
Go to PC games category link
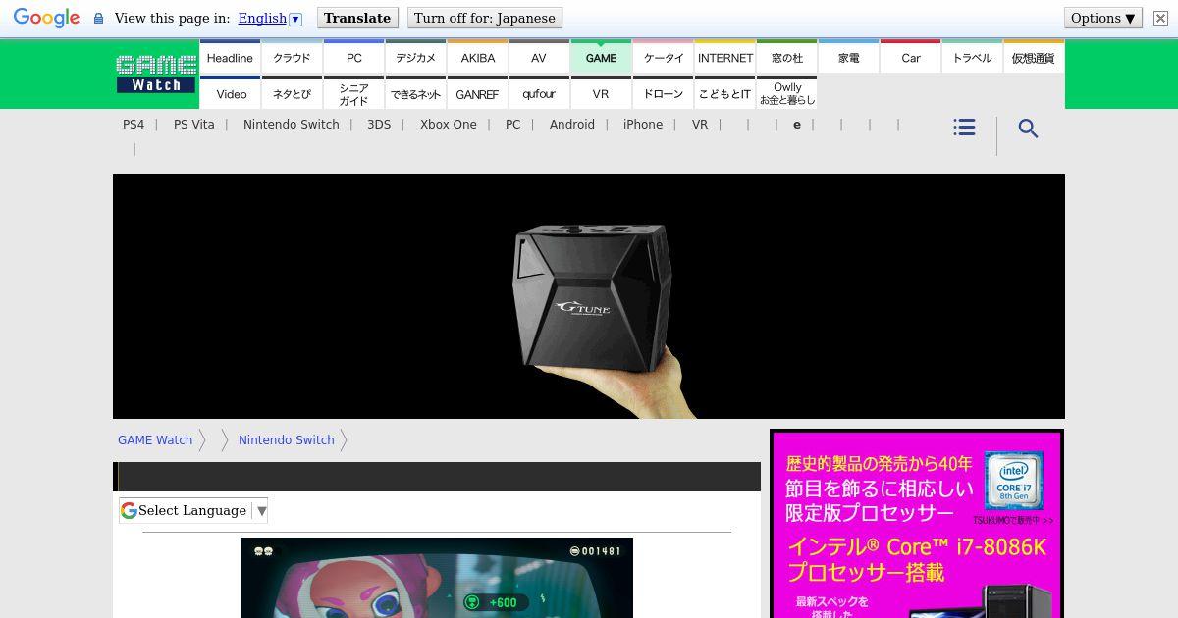tap(512, 124)
